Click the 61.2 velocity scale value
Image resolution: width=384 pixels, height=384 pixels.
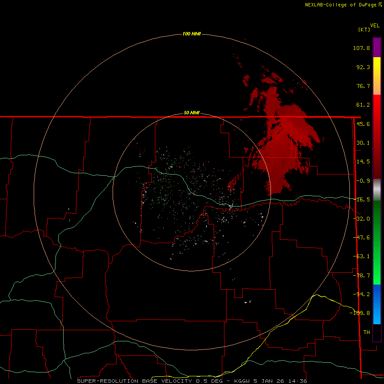(x=363, y=105)
